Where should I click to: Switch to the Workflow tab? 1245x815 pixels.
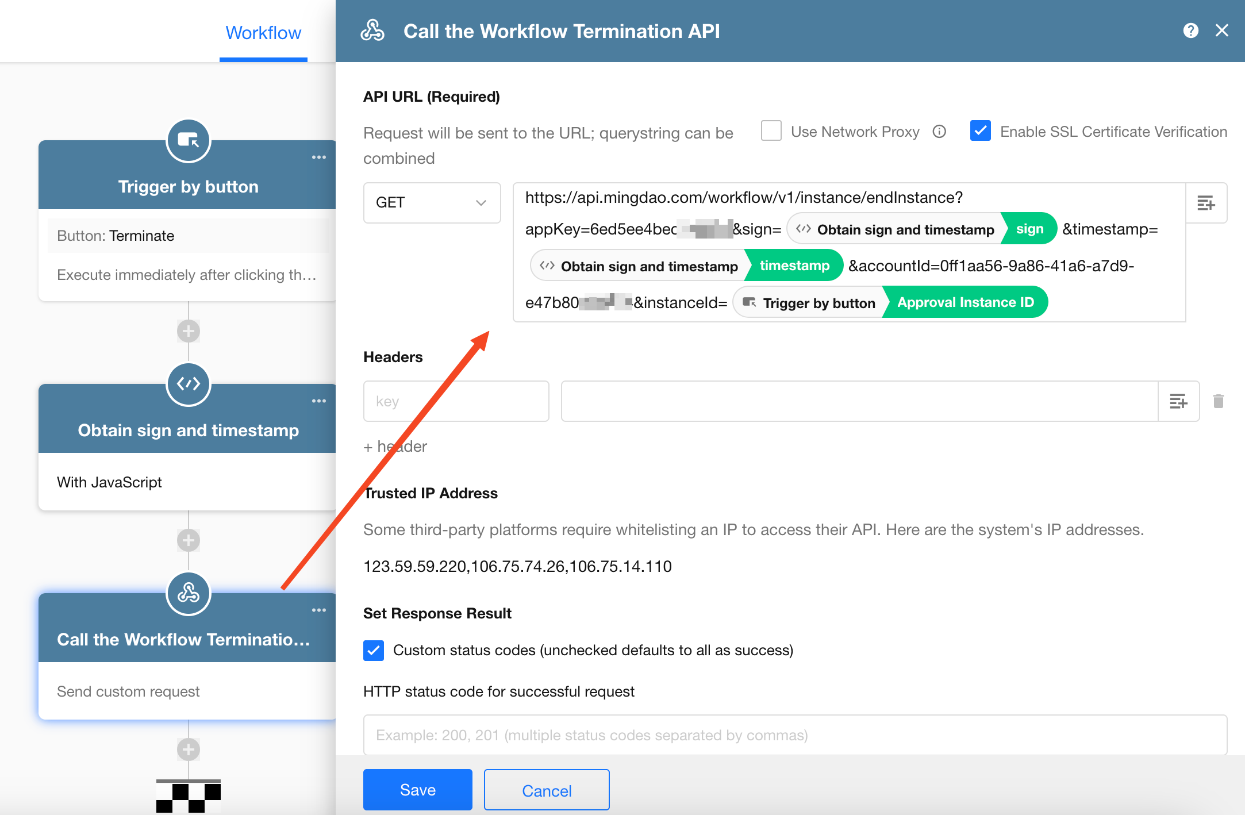tap(263, 33)
